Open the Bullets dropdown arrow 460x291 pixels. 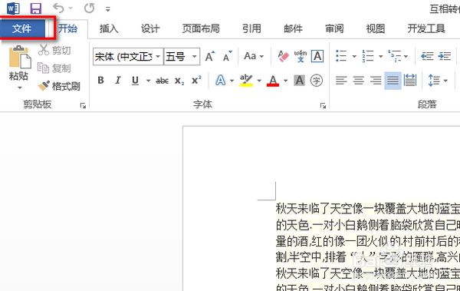tap(354, 56)
